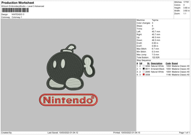Select the Natural White swatch in row 1
The height and width of the screenshot is (135, 191).
(144, 66)
